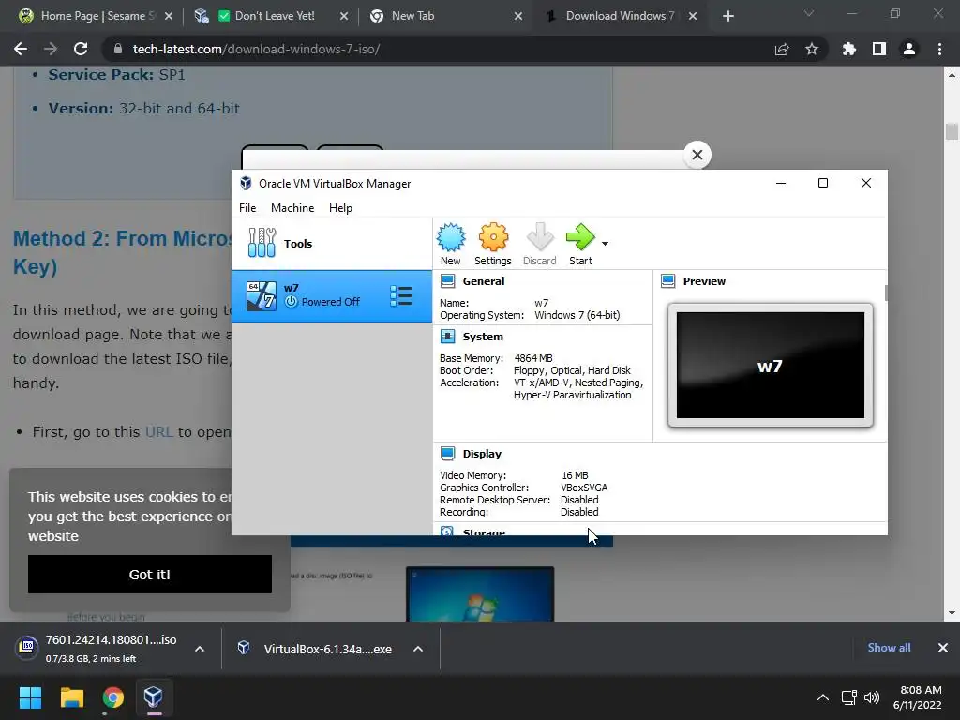
Task: Open the volume tray icon
Action: (x=871, y=697)
